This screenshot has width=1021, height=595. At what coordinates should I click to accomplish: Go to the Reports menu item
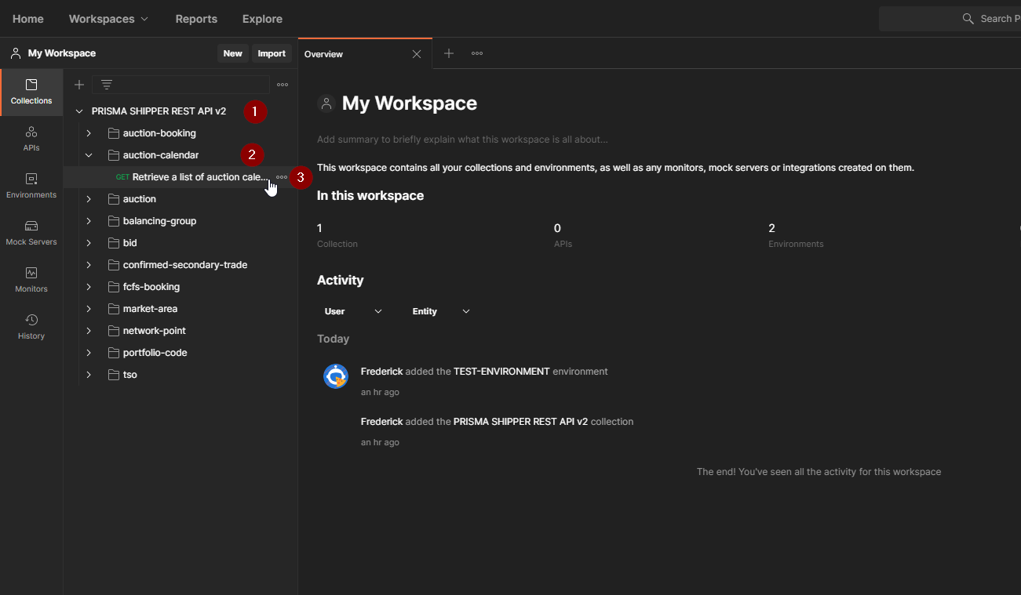(x=196, y=19)
